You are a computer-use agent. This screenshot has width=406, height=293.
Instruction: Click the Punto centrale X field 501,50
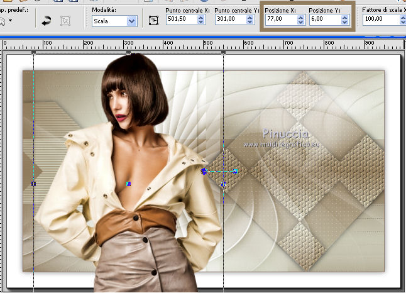(x=182, y=19)
